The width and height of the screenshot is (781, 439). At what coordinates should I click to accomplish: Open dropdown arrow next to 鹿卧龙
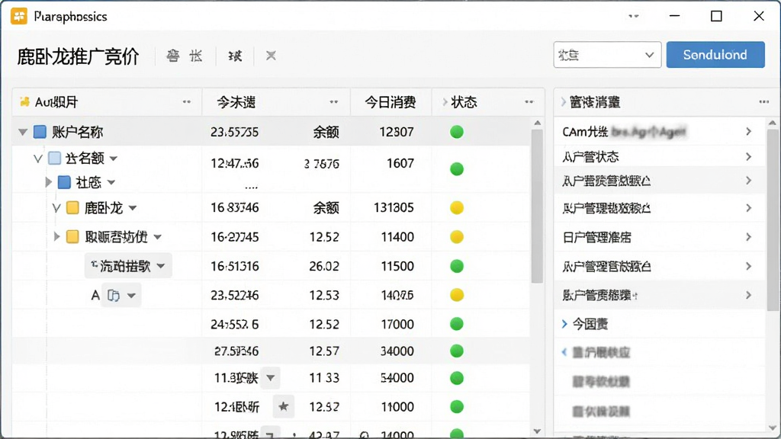pos(133,208)
